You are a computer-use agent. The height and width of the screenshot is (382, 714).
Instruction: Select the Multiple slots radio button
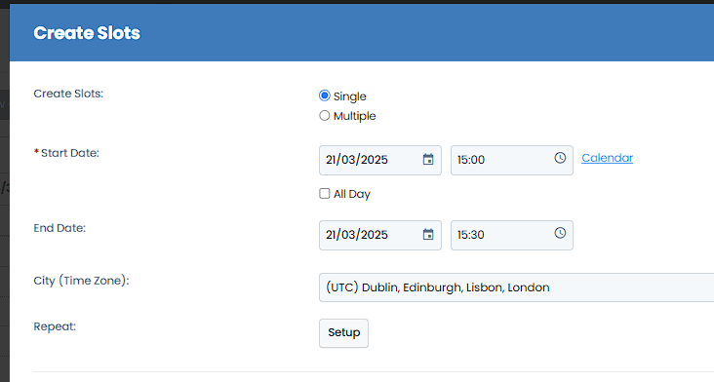coord(324,116)
